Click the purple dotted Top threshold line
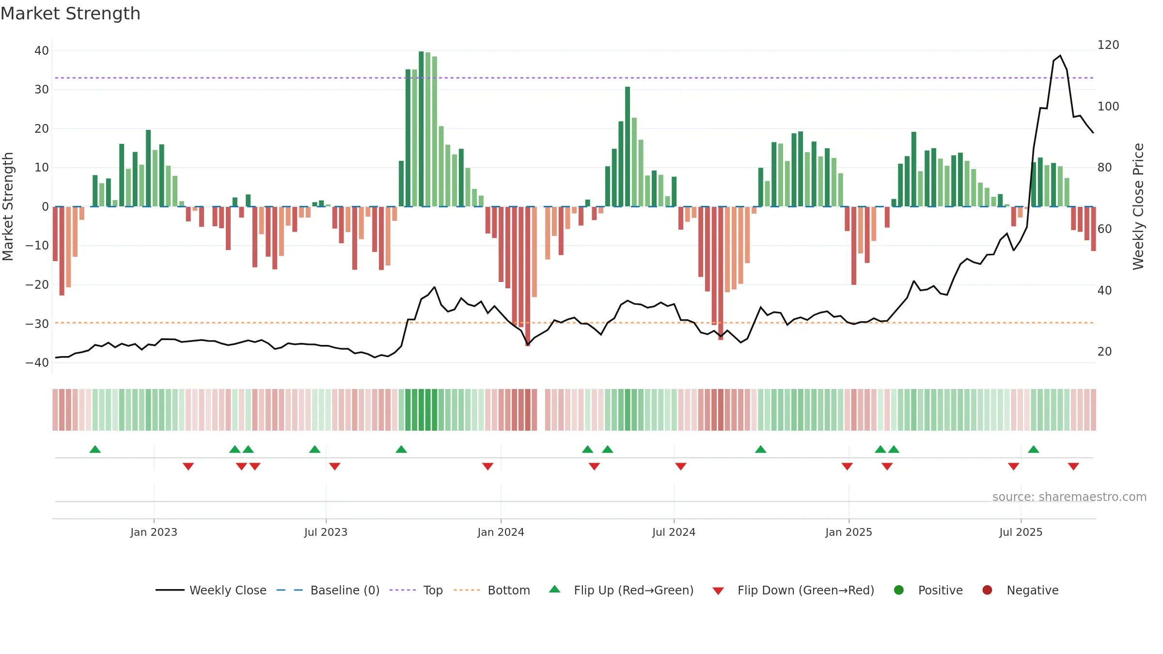This screenshot has width=1163, height=654. (574, 78)
